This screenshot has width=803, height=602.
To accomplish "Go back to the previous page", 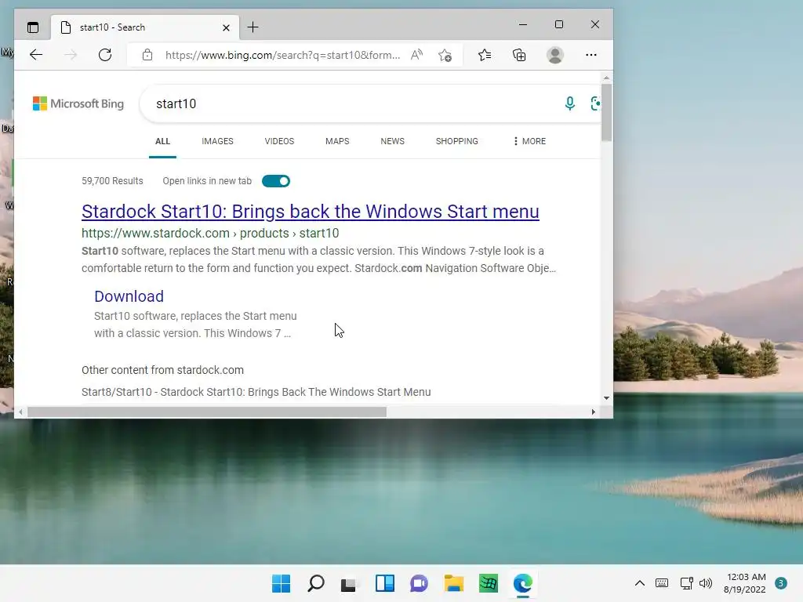I will coord(36,55).
